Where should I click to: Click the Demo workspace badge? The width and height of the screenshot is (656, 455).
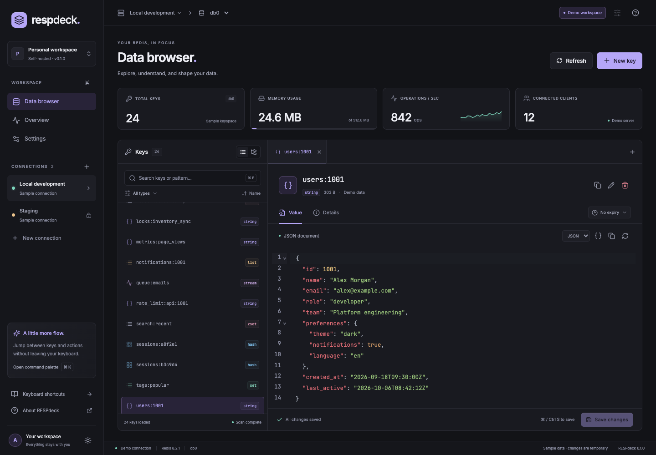pos(583,13)
